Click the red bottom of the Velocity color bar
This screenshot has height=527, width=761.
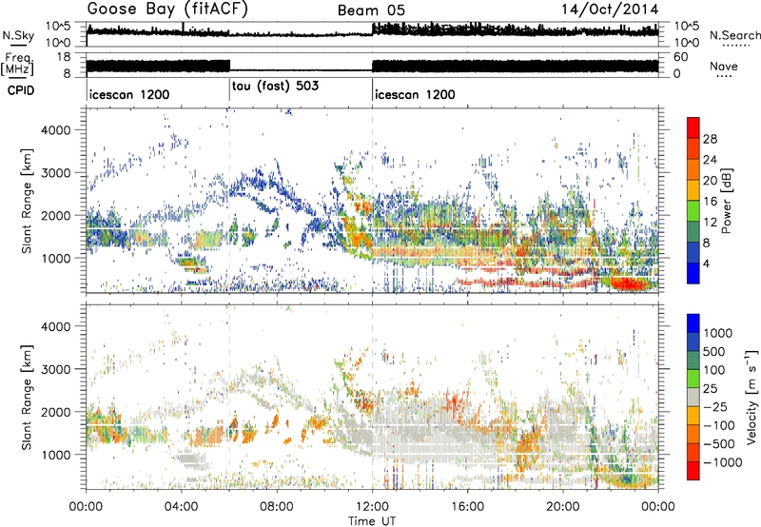point(693,471)
